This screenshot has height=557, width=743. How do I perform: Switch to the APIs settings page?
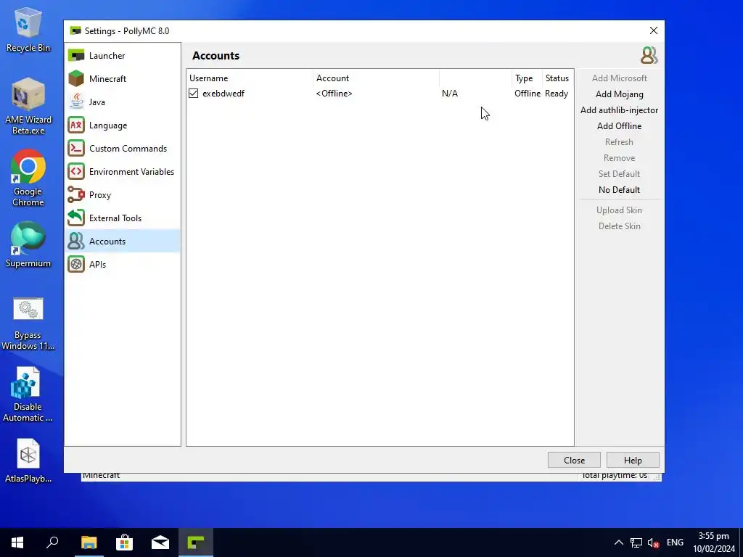click(x=122, y=264)
